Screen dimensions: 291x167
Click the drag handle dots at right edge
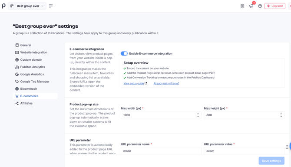coord(287,147)
